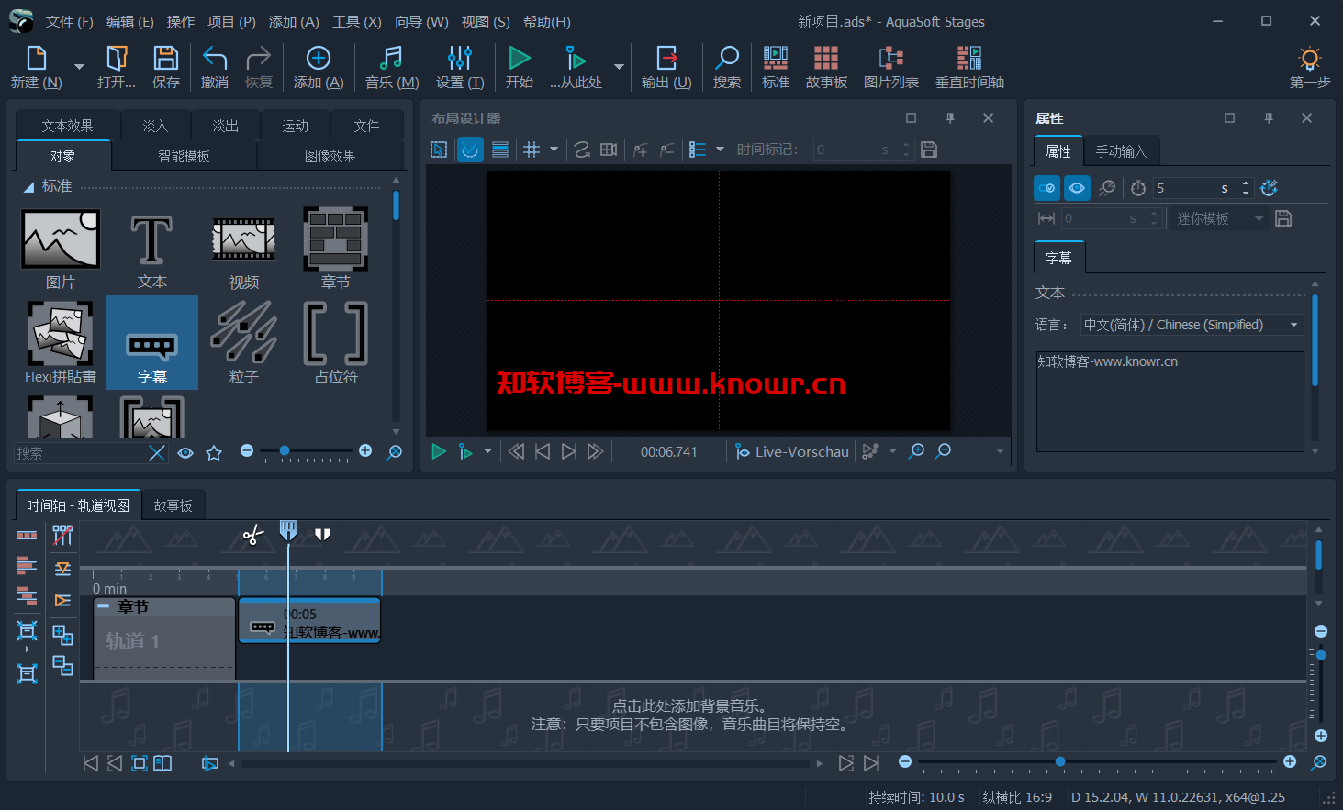Open the 项目 (P) menu

pyautogui.click(x=231, y=21)
